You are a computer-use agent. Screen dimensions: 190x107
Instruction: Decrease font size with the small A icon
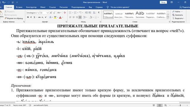click(54, 13)
